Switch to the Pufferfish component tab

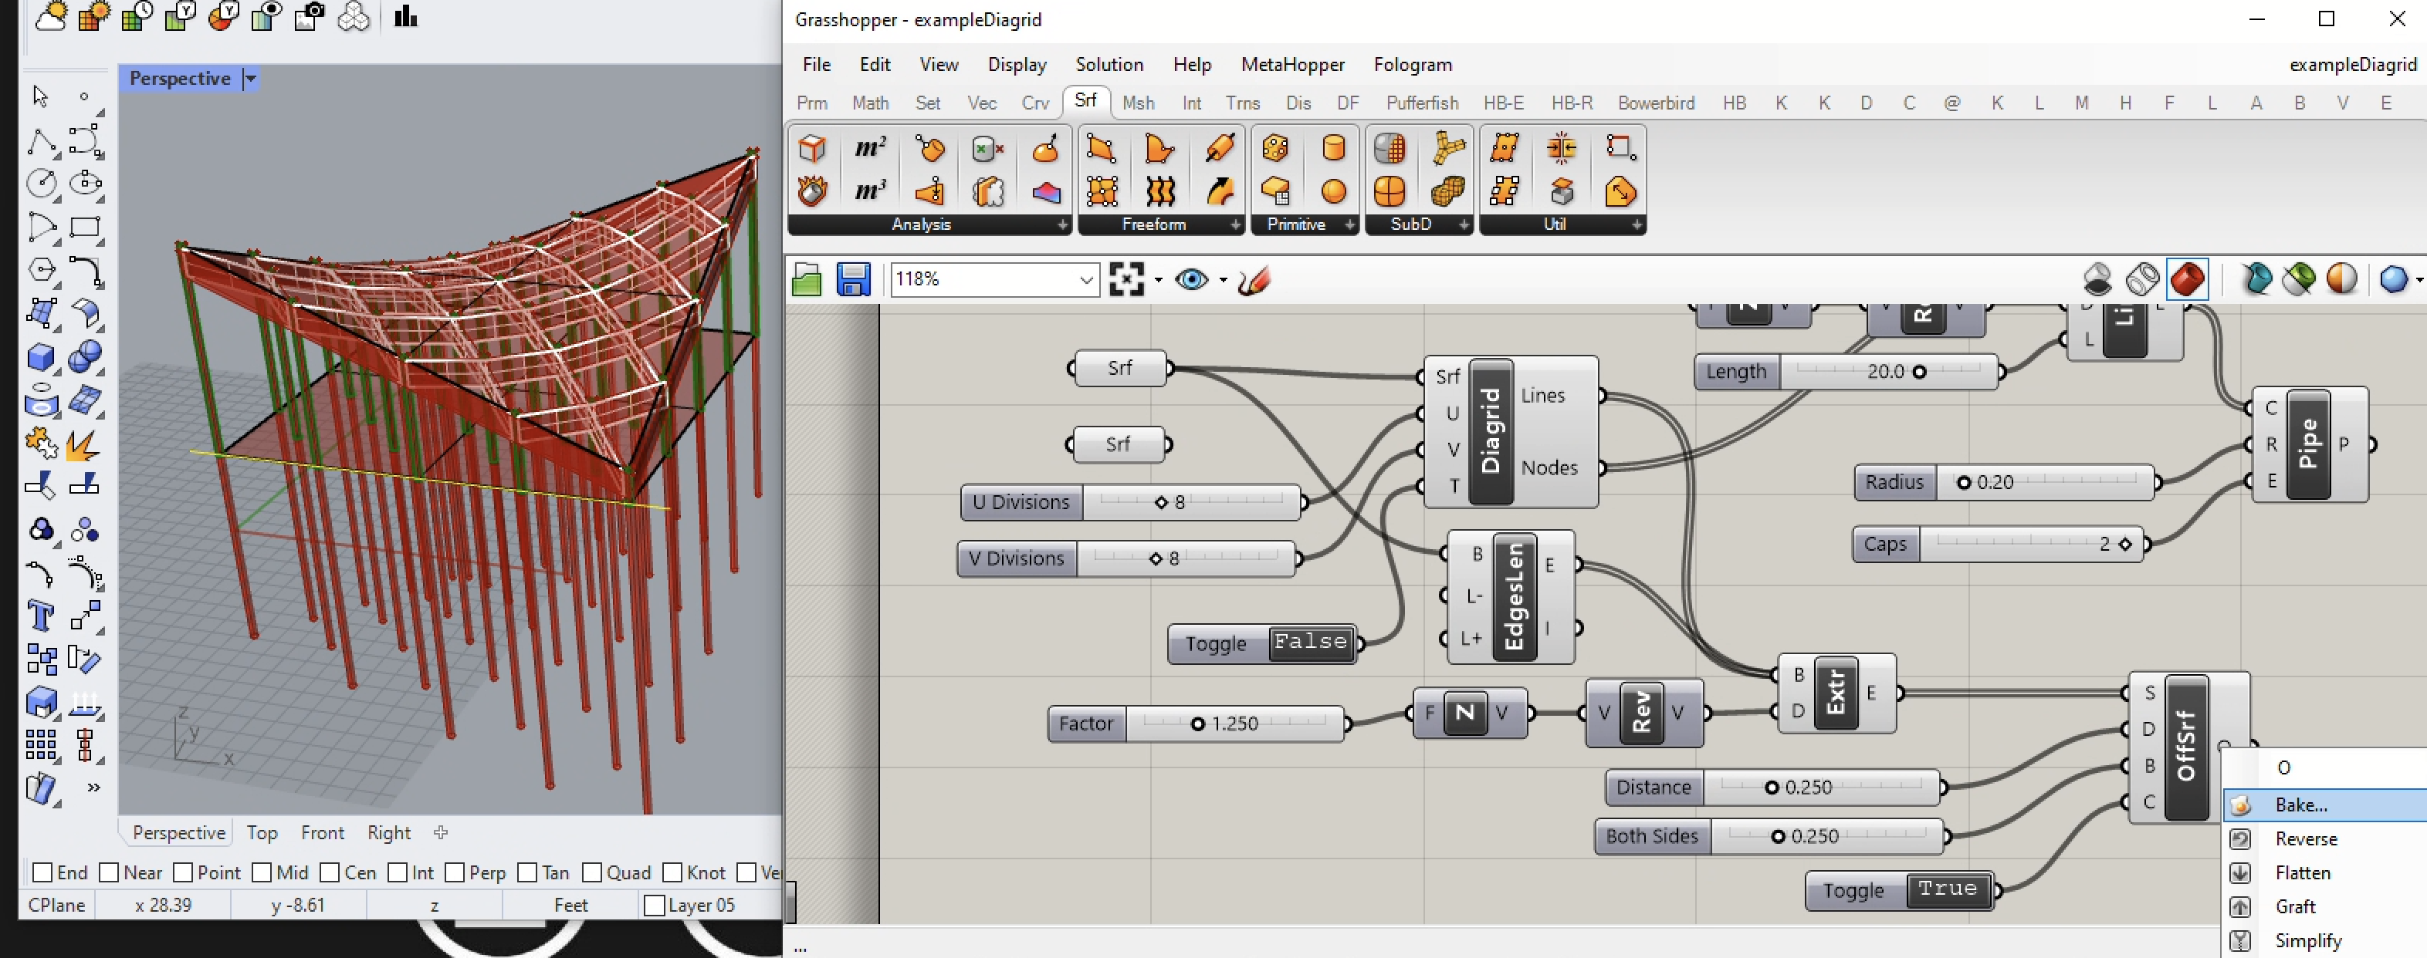click(x=1422, y=103)
